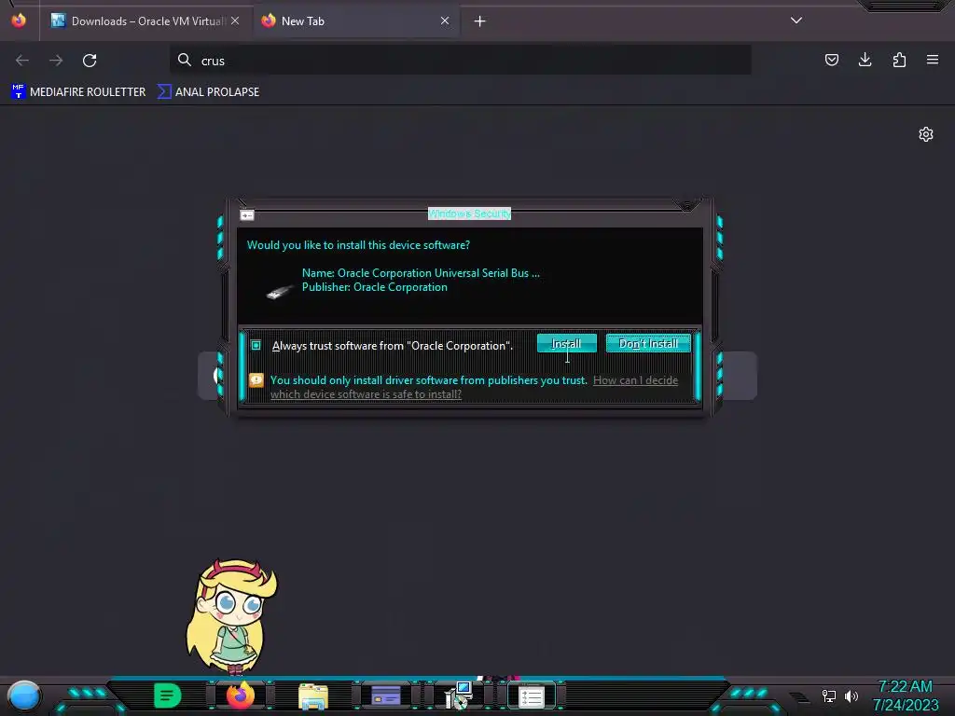Open the VirtualBox installer taskbar icon
955x716 pixels.
click(x=458, y=695)
